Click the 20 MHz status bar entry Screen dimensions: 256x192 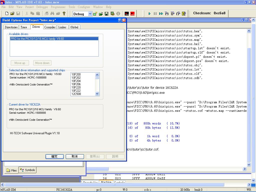pos(185,190)
